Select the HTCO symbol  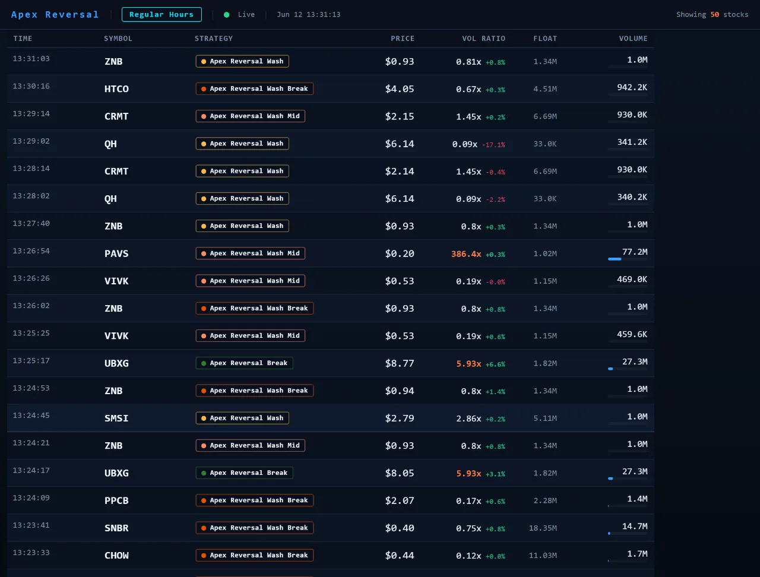coord(116,89)
